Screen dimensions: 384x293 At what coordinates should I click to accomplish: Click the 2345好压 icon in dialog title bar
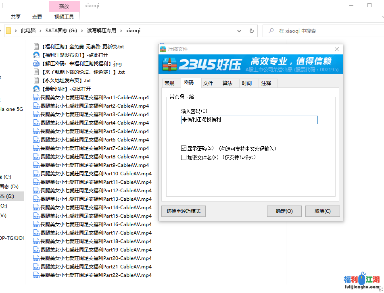[163, 49]
